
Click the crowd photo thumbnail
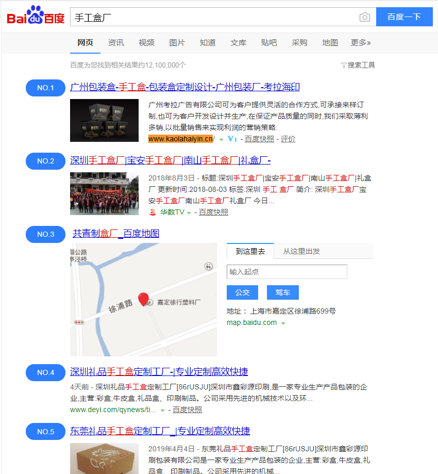pos(104,193)
